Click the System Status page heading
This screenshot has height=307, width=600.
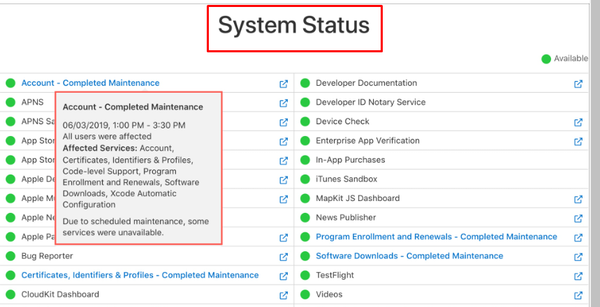point(294,26)
